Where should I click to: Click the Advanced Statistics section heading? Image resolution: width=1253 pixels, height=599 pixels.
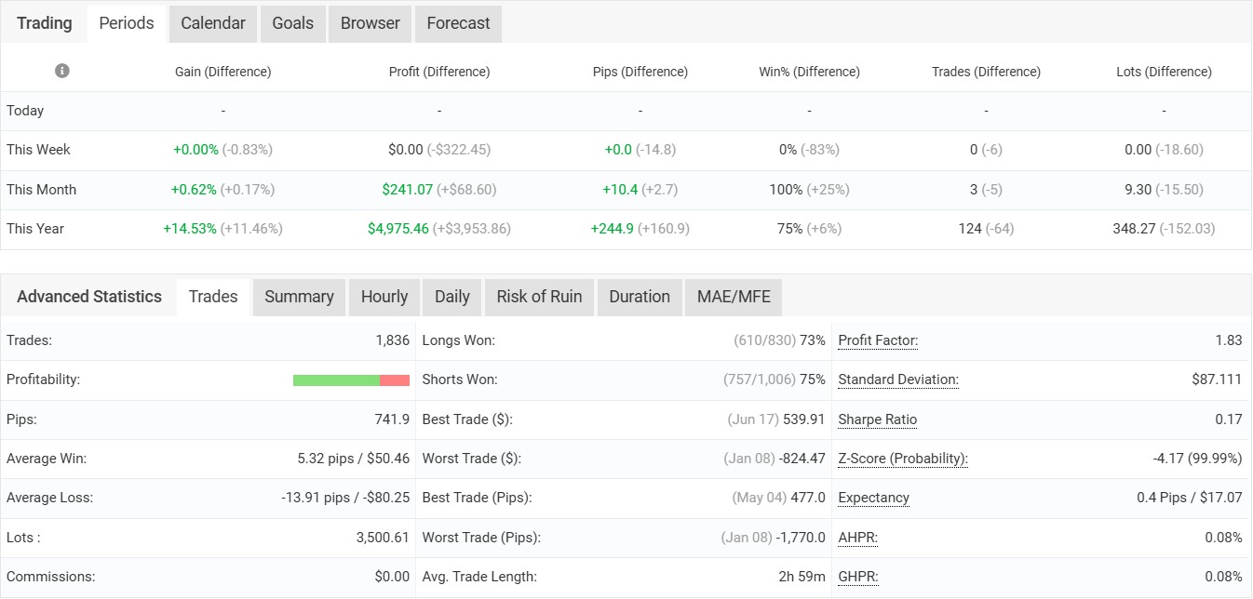pos(89,297)
